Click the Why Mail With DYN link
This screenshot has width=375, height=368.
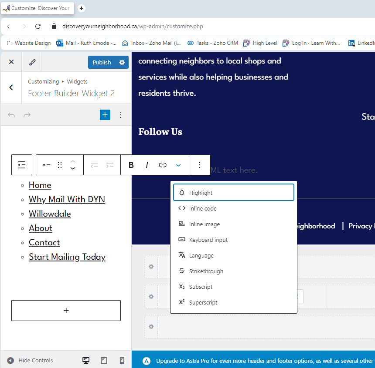coord(67,199)
